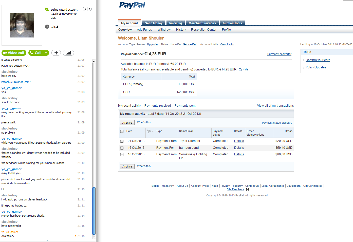Image resolution: width=353 pixels, height=242 pixels.
Task: Open the Resolution Center submenu
Action: tap(204, 30)
